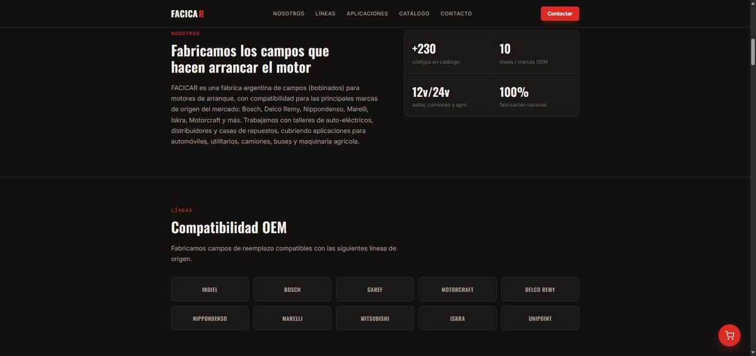Select the MARELLI brand card
The width and height of the screenshot is (756, 356).
[292, 318]
